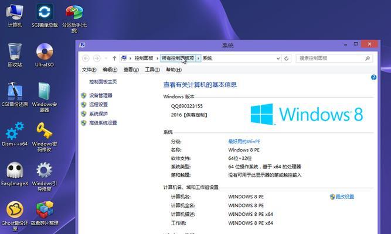391x234 pixels.
Task: Expand the address bar history dropdown
Action: [278, 58]
